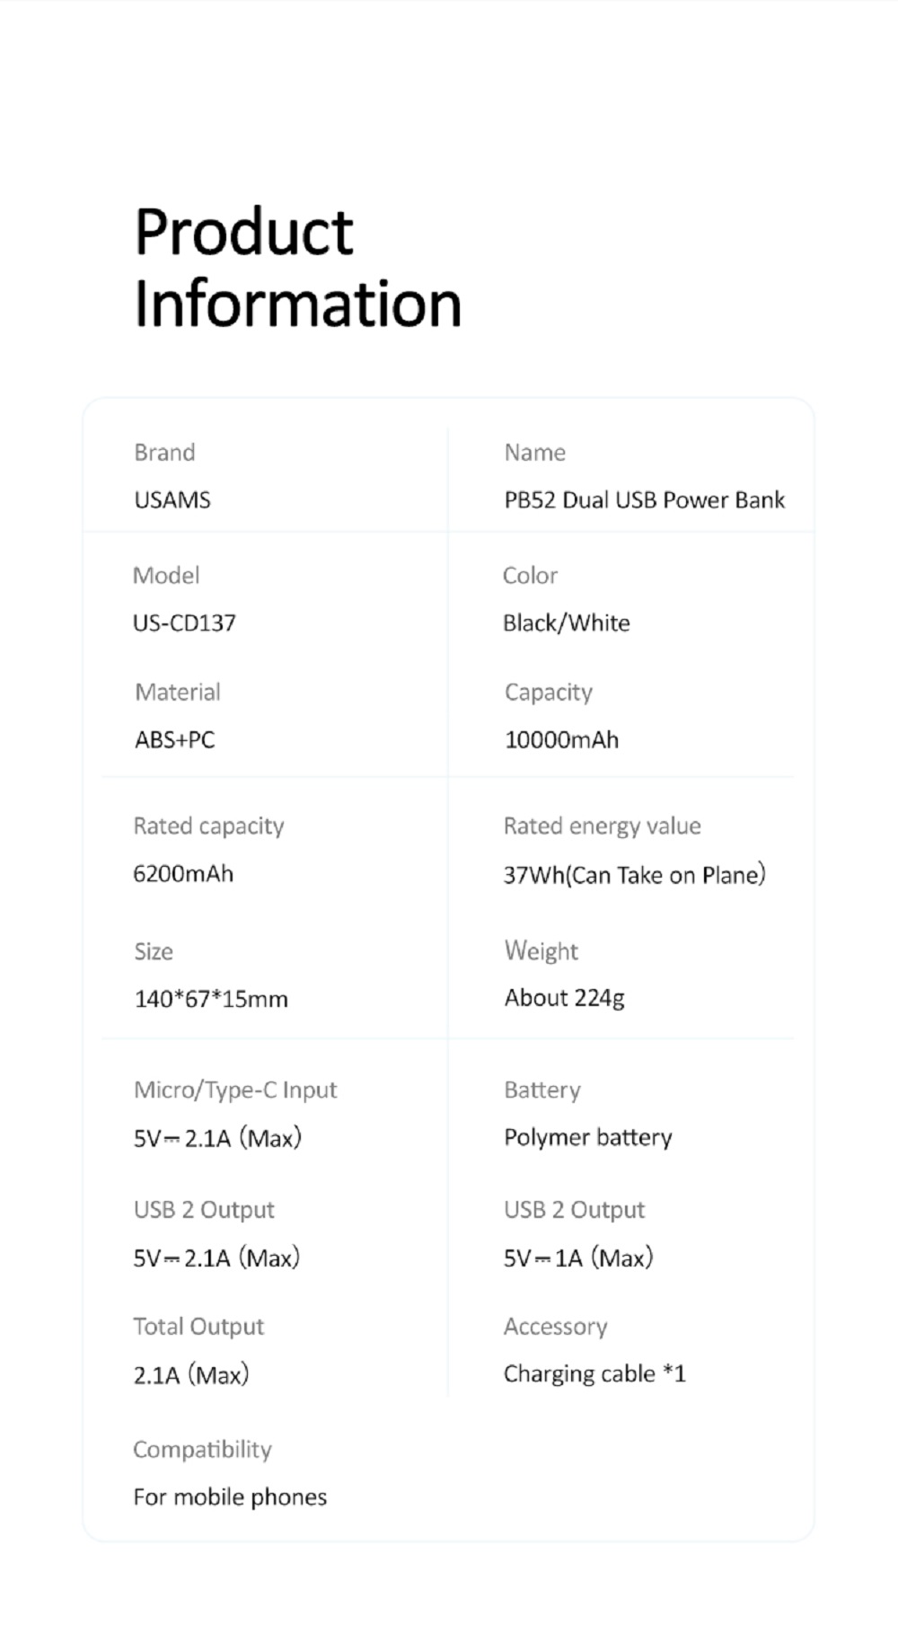Image resolution: width=898 pixels, height=1633 pixels.
Task: Select the US-CD137 model number
Action: click(184, 623)
